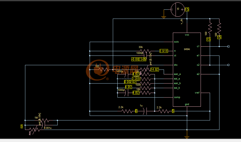Select the 1000p capacitor on the ct line
The height and width of the screenshot is (142, 241).
[x=145, y=56]
